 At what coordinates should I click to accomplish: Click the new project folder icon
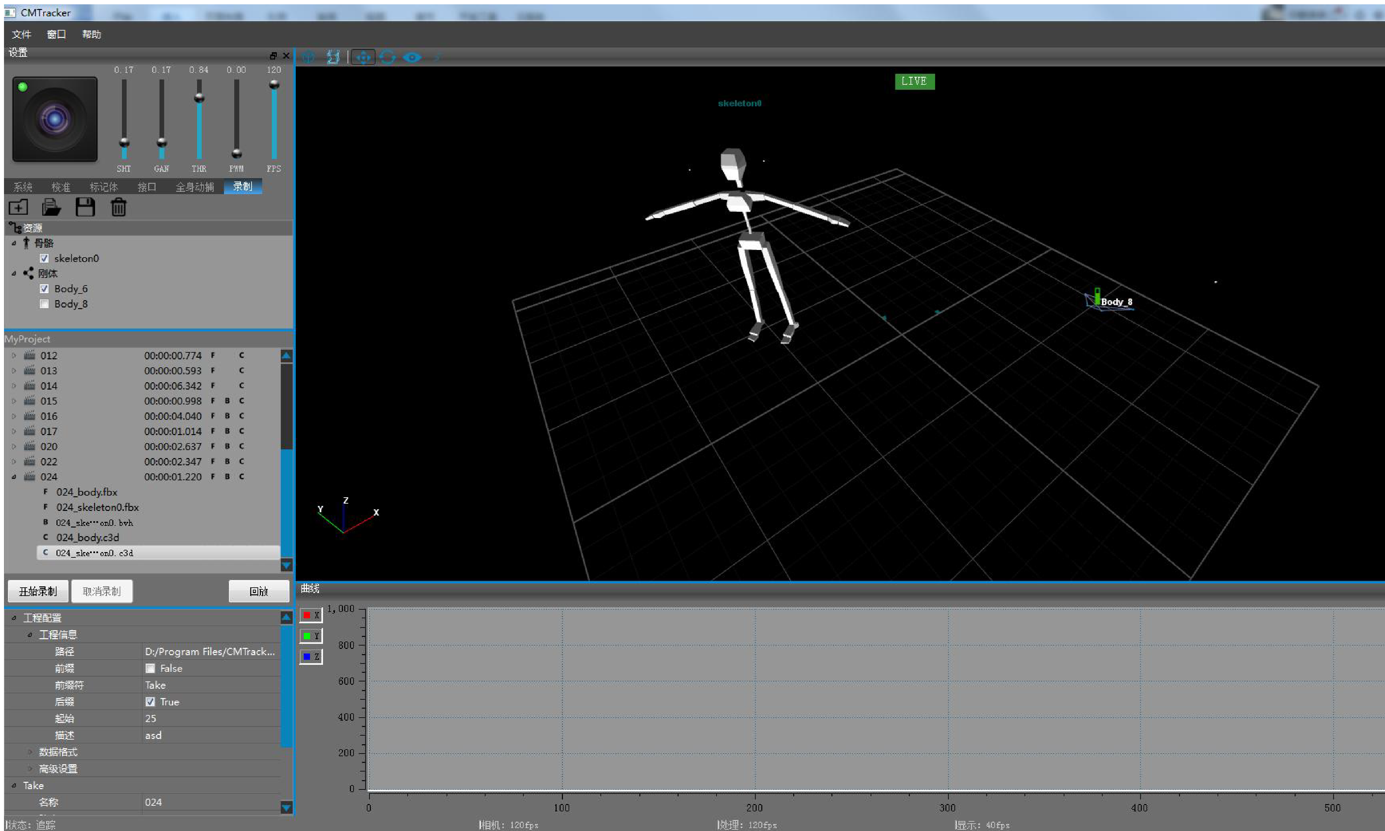19,207
